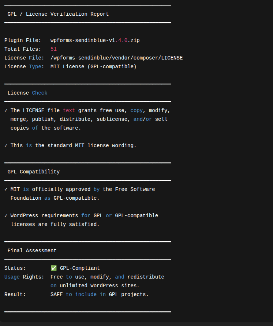Click the red total files number 51

(53, 49)
